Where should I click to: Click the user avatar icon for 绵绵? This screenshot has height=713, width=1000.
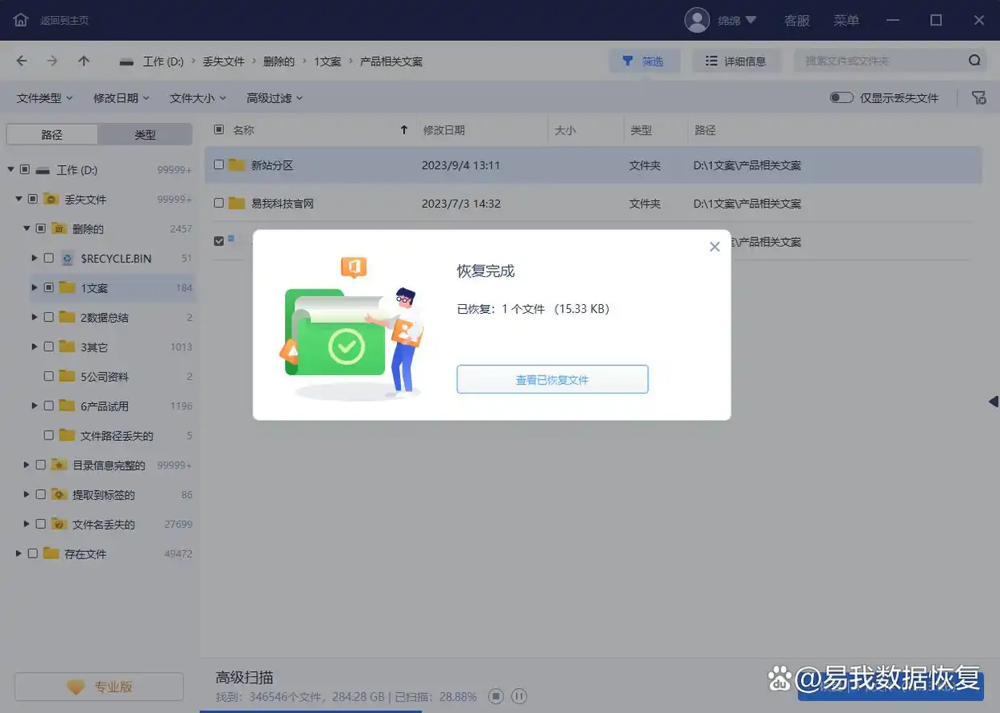click(697, 20)
